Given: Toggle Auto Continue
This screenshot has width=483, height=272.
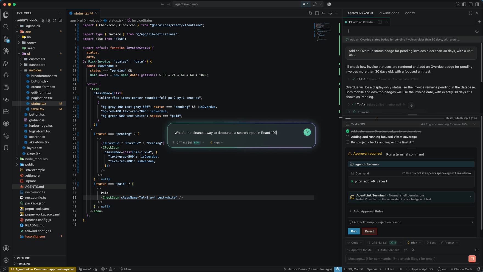Looking at the screenshot, I should 388,250.
